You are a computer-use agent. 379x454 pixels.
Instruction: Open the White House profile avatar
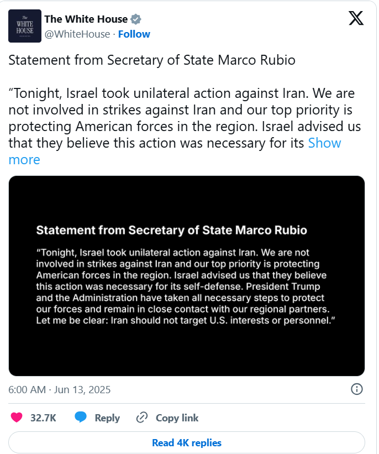click(25, 26)
